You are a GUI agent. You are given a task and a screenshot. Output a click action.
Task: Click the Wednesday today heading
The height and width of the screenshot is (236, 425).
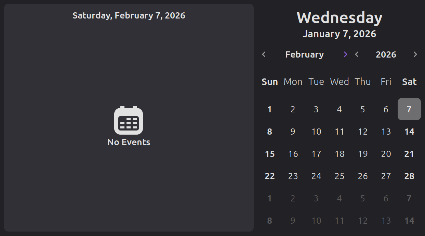(x=339, y=18)
